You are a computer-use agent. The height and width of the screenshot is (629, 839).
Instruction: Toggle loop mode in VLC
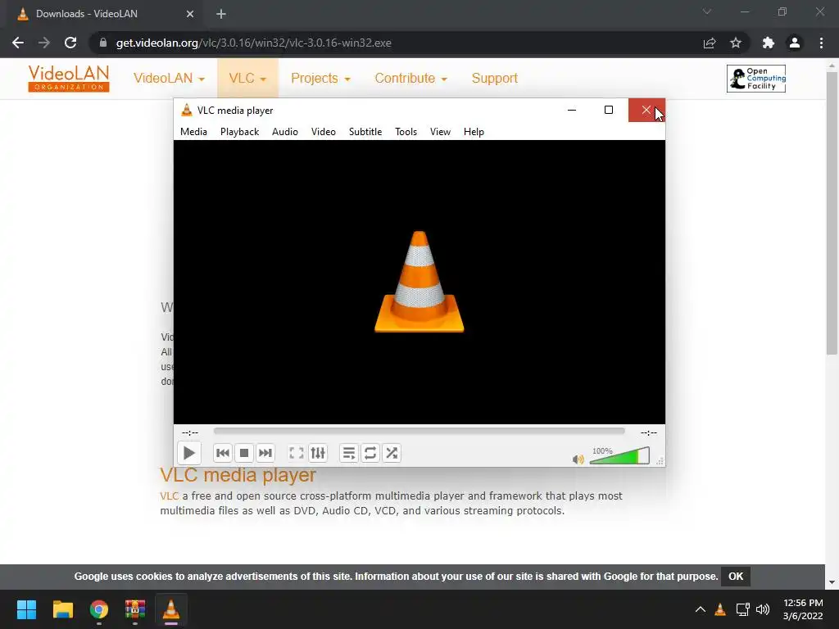click(x=370, y=453)
